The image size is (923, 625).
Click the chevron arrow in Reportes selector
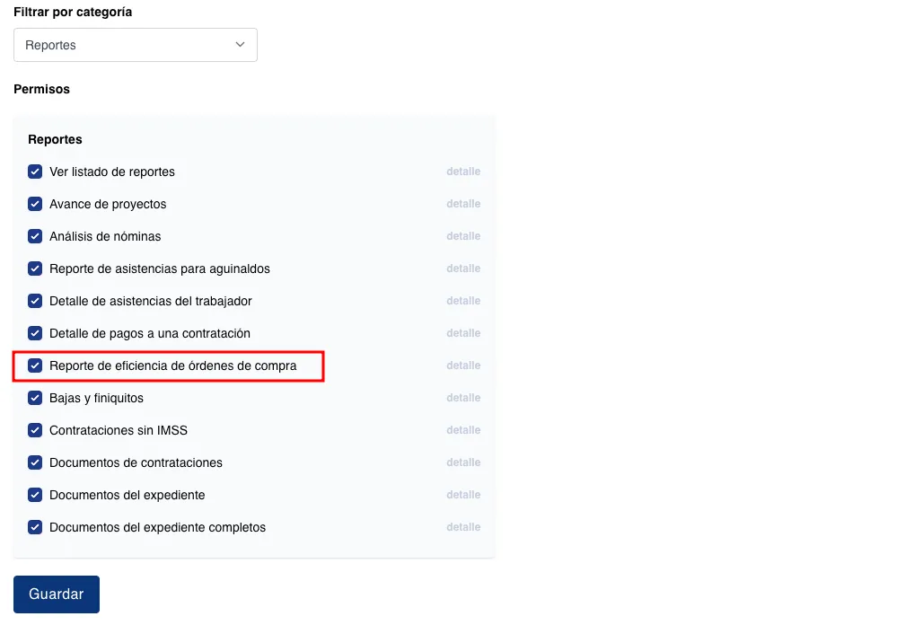[240, 45]
